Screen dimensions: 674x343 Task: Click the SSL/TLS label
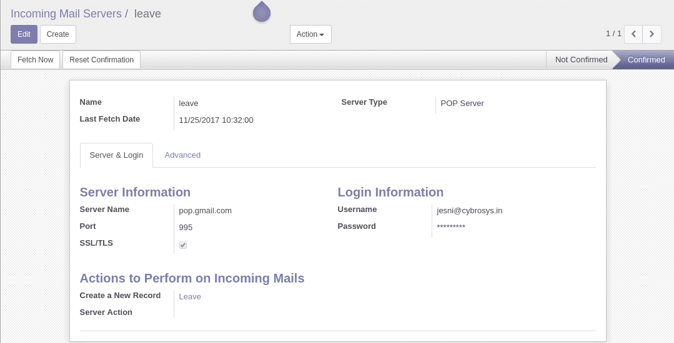pyautogui.click(x=96, y=243)
